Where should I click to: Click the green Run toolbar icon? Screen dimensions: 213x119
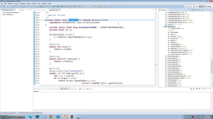pos(58,6)
